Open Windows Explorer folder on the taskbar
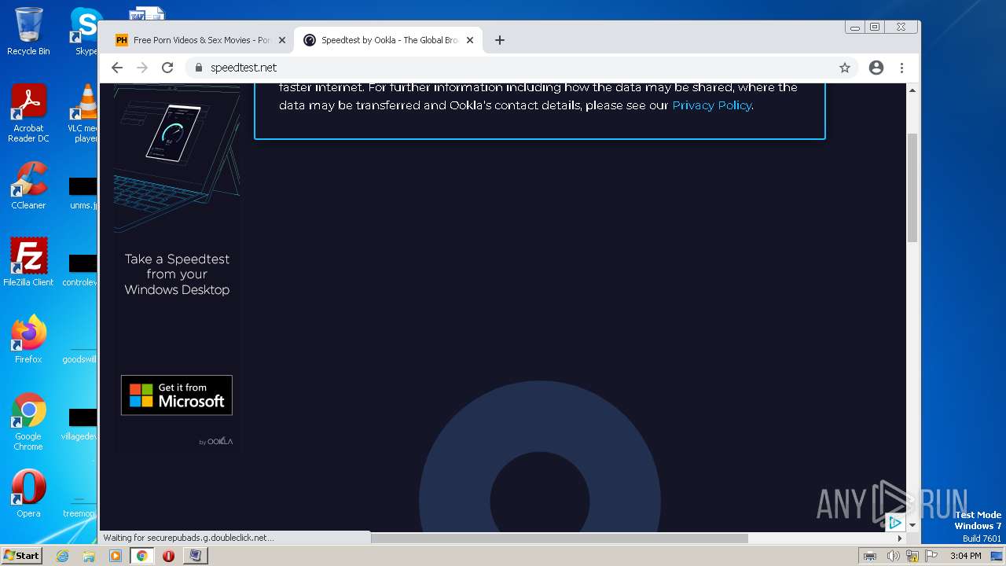This screenshot has height=566, width=1006. tap(89, 556)
